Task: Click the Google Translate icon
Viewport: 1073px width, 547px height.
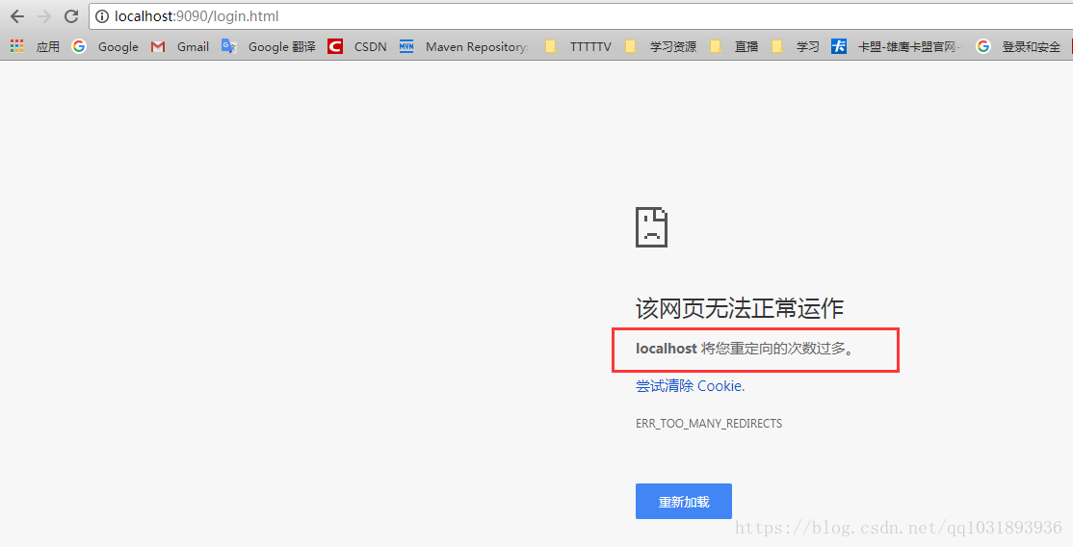Action: click(229, 46)
